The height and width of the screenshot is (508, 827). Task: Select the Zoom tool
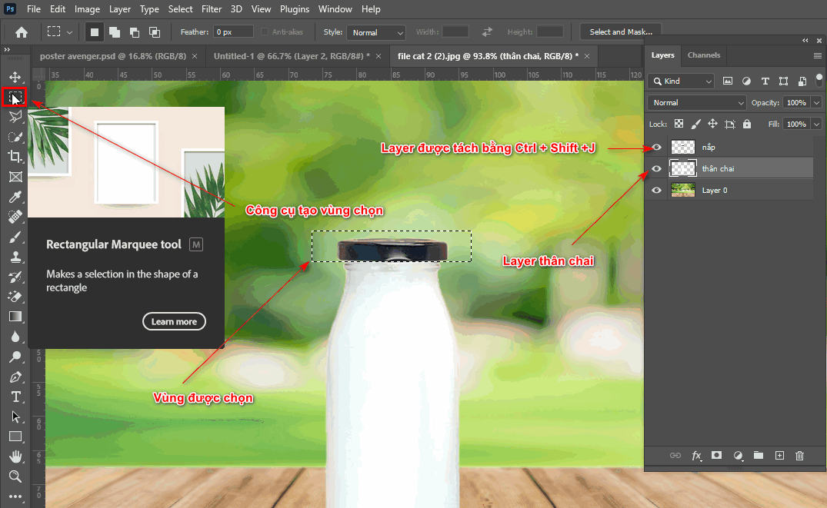(x=15, y=476)
